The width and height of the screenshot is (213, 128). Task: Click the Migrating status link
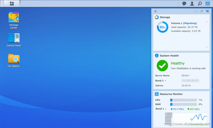click(190, 23)
